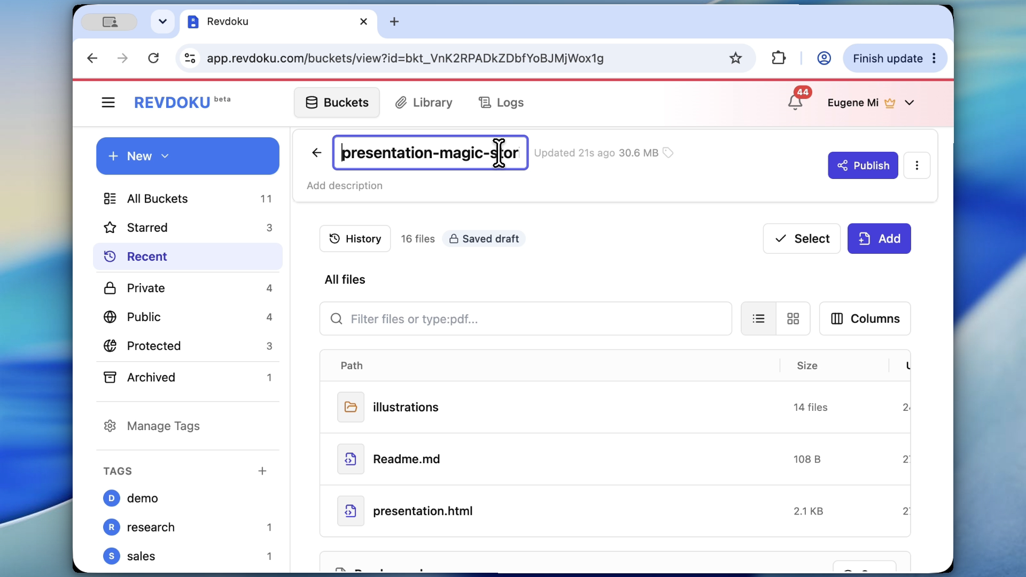Open Readme.md file
Viewport: 1026px width, 577px height.
coord(406,459)
